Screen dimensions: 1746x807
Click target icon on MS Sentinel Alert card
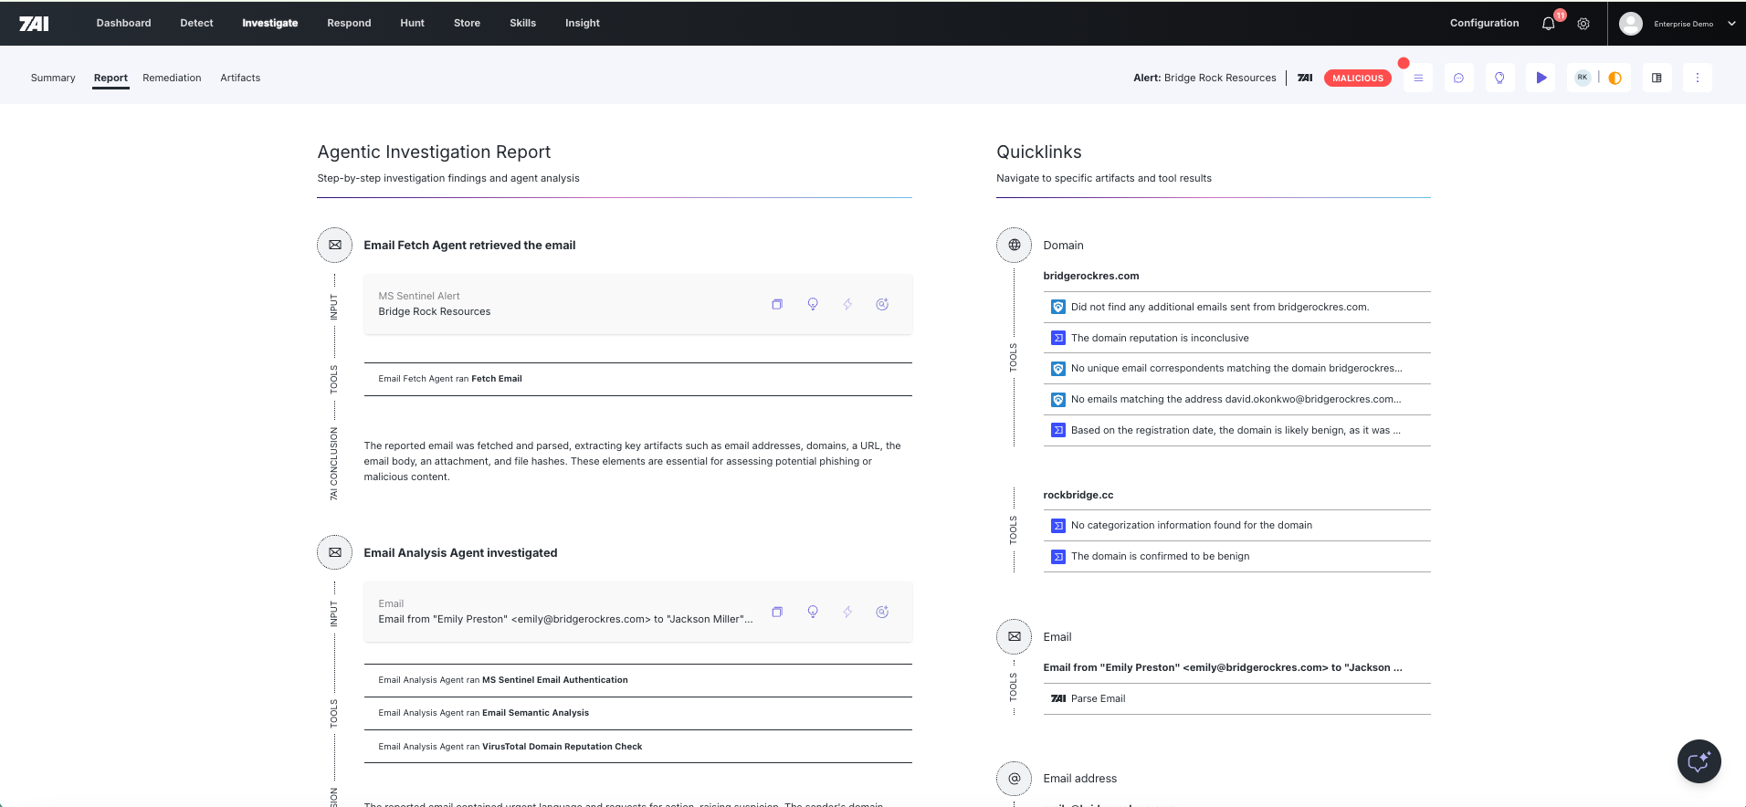point(882,304)
